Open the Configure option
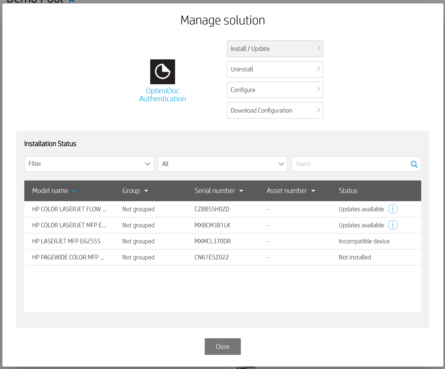This screenshot has height=369, width=445. click(275, 90)
